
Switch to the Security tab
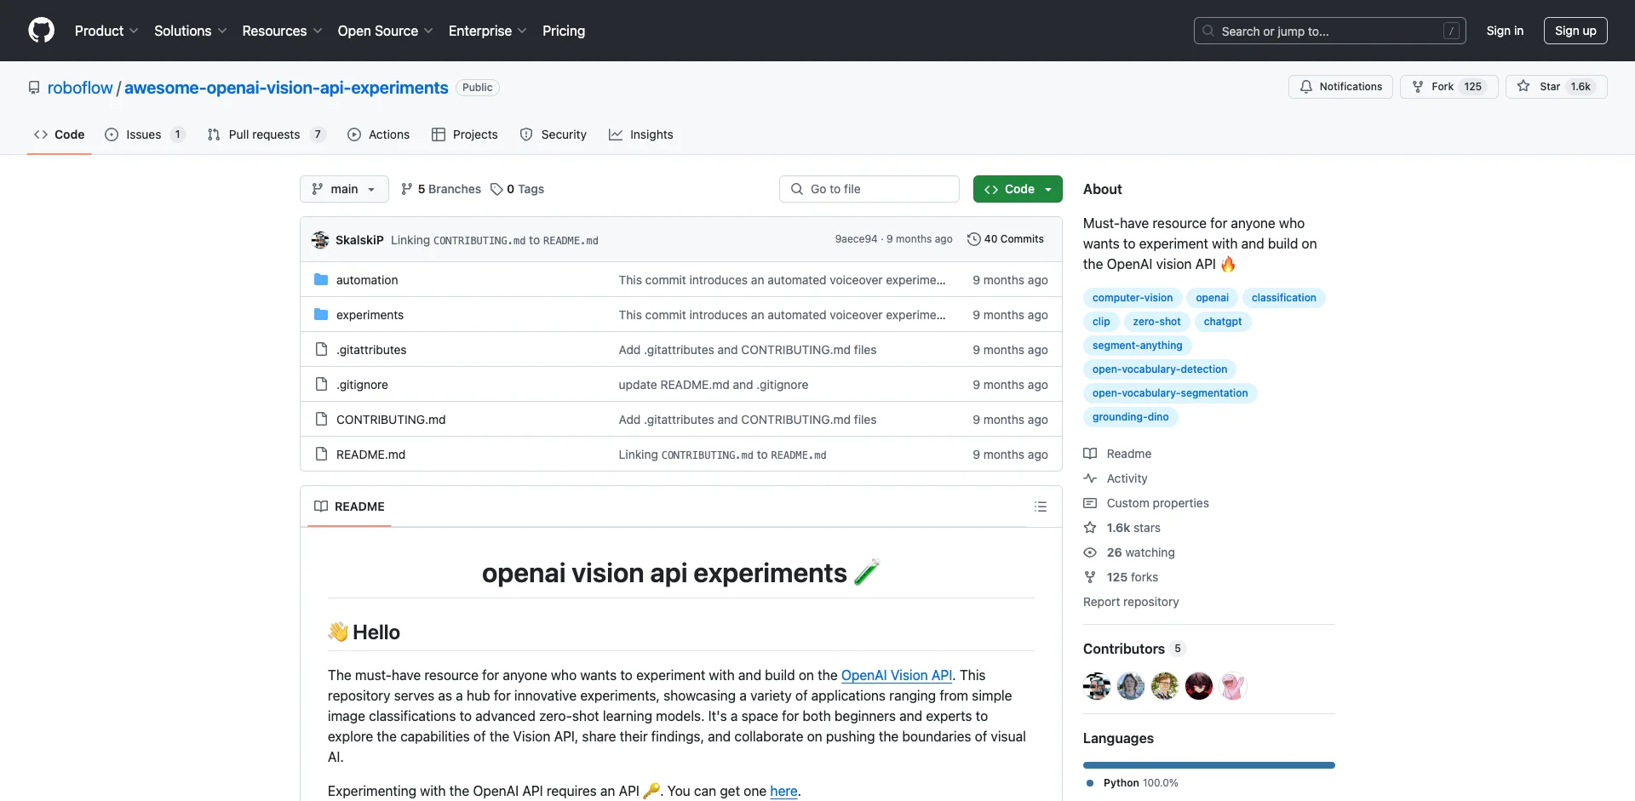554,134
